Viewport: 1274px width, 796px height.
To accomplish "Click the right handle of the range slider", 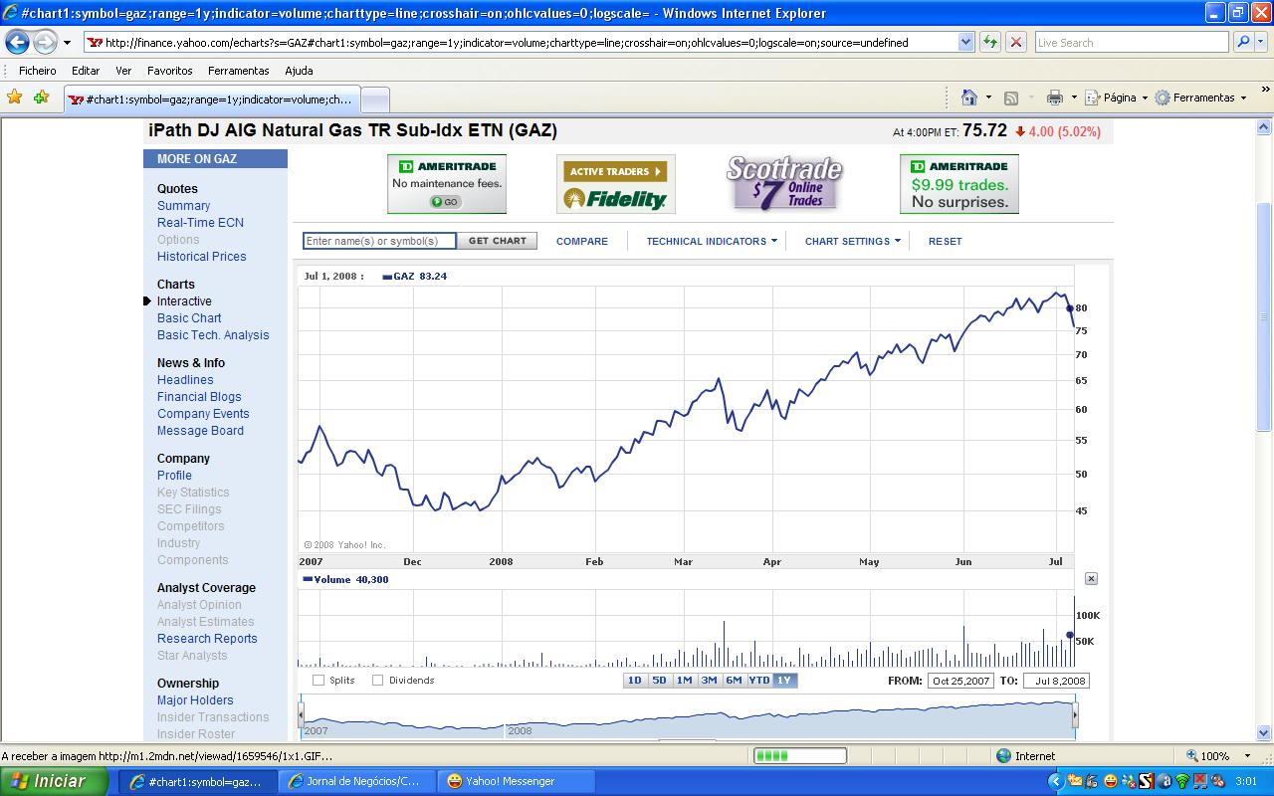I will coord(1075,714).
